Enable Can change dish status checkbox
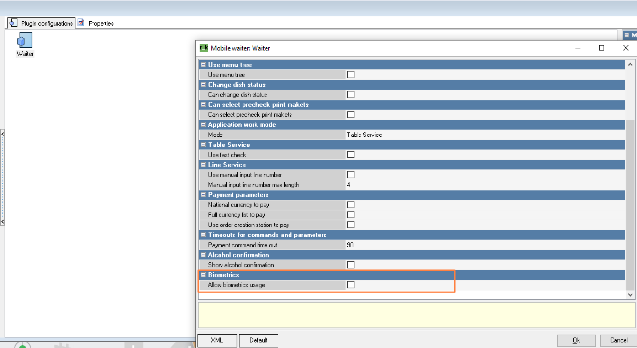Screen dimensions: 637x348 click(x=351, y=95)
